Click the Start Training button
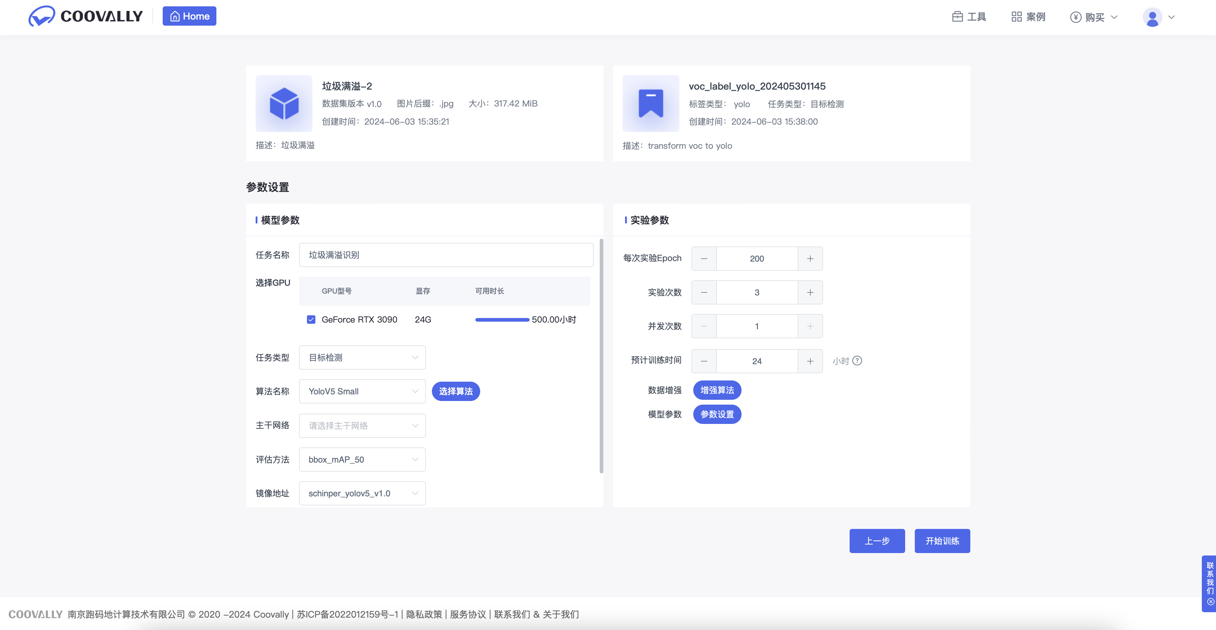The image size is (1216, 630). [942, 541]
